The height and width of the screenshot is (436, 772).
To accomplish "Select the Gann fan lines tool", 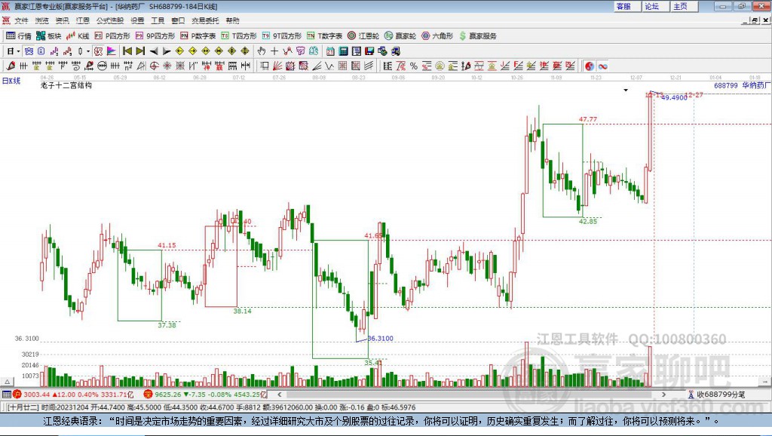I will [277, 66].
